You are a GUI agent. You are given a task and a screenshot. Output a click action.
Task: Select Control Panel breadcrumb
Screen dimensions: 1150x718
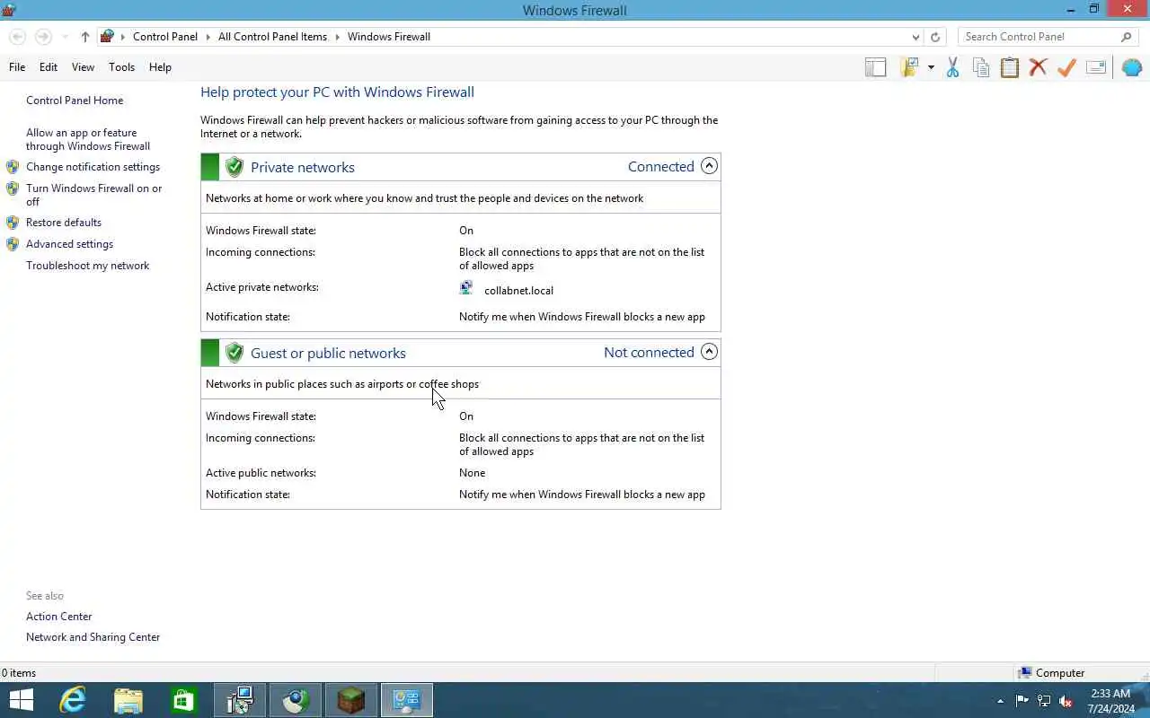pos(165,37)
